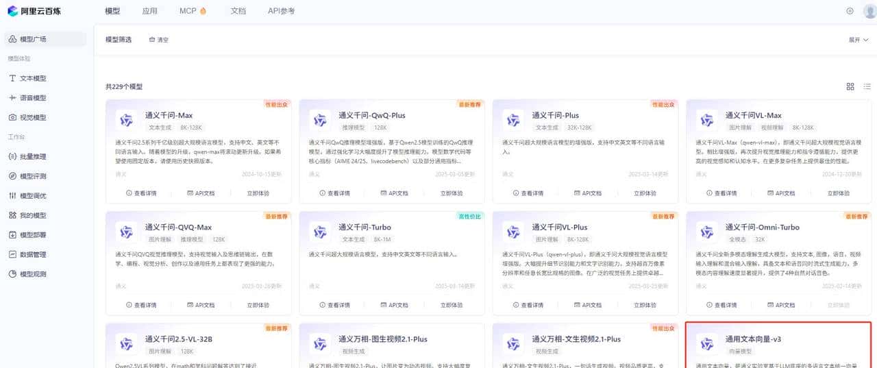Select the 文本模型 sidebar icon
The image size is (877, 368).
(x=13, y=79)
